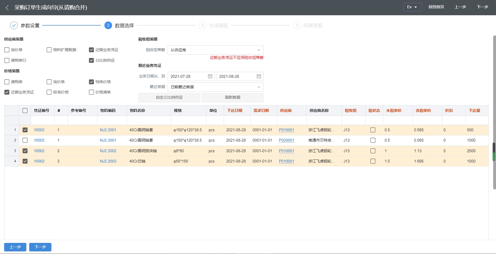Enable 询价单 under 价格策略
The image size is (496, 254).
[49, 82]
